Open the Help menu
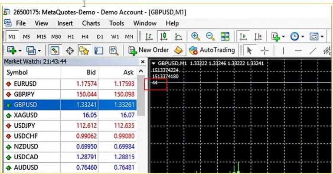The width and height of the screenshot is (333, 174). pyautogui.click(x=172, y=23)
